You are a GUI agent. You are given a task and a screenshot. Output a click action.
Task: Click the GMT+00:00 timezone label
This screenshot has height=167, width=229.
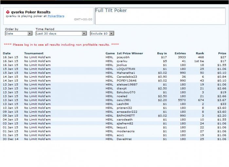[x=83, y=19]
